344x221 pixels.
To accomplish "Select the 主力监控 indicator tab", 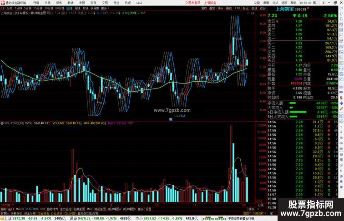I will 66,209.
